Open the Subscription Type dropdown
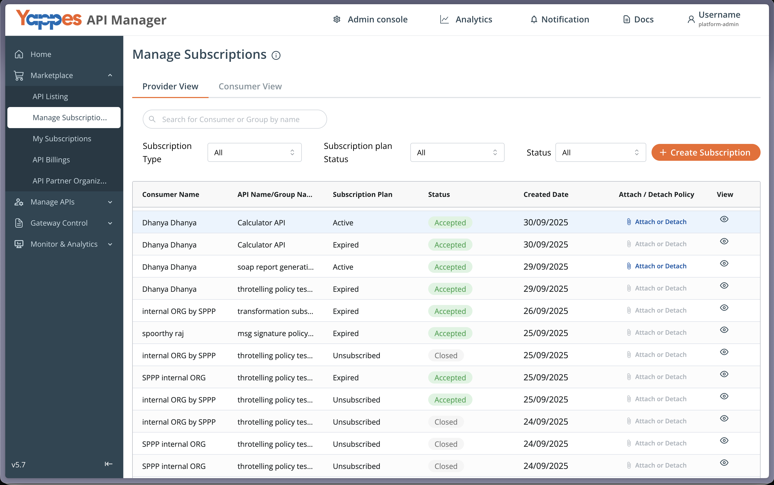This screenshot has height=485, width=774. click(x=254, y=152)
